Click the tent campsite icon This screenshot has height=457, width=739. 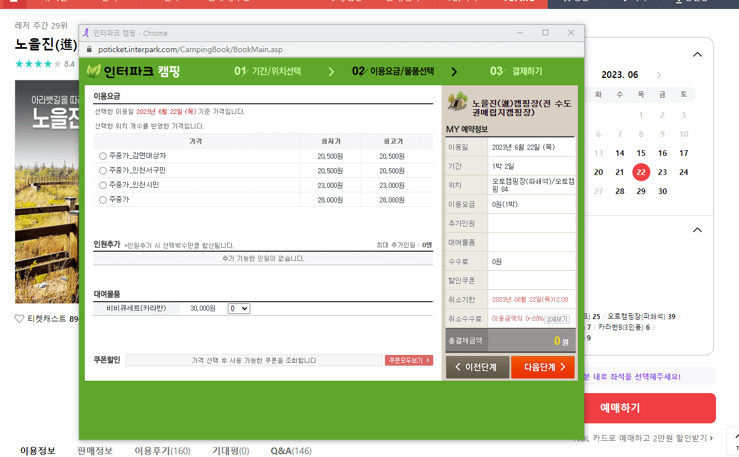coord(457,101)
